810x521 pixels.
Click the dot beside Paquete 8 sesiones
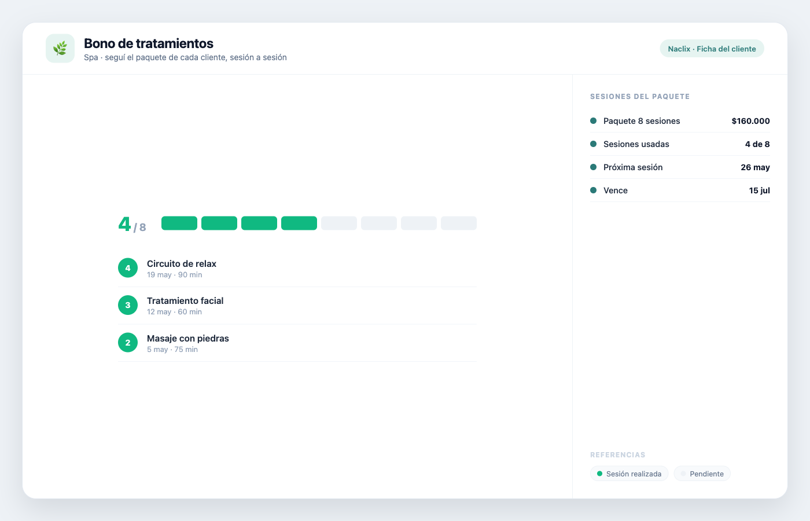[x=593, y=121]
